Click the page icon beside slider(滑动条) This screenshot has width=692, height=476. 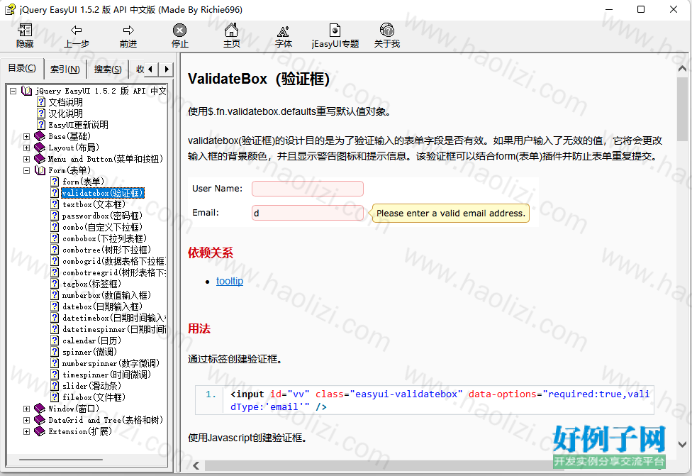[x=55, y=386]
